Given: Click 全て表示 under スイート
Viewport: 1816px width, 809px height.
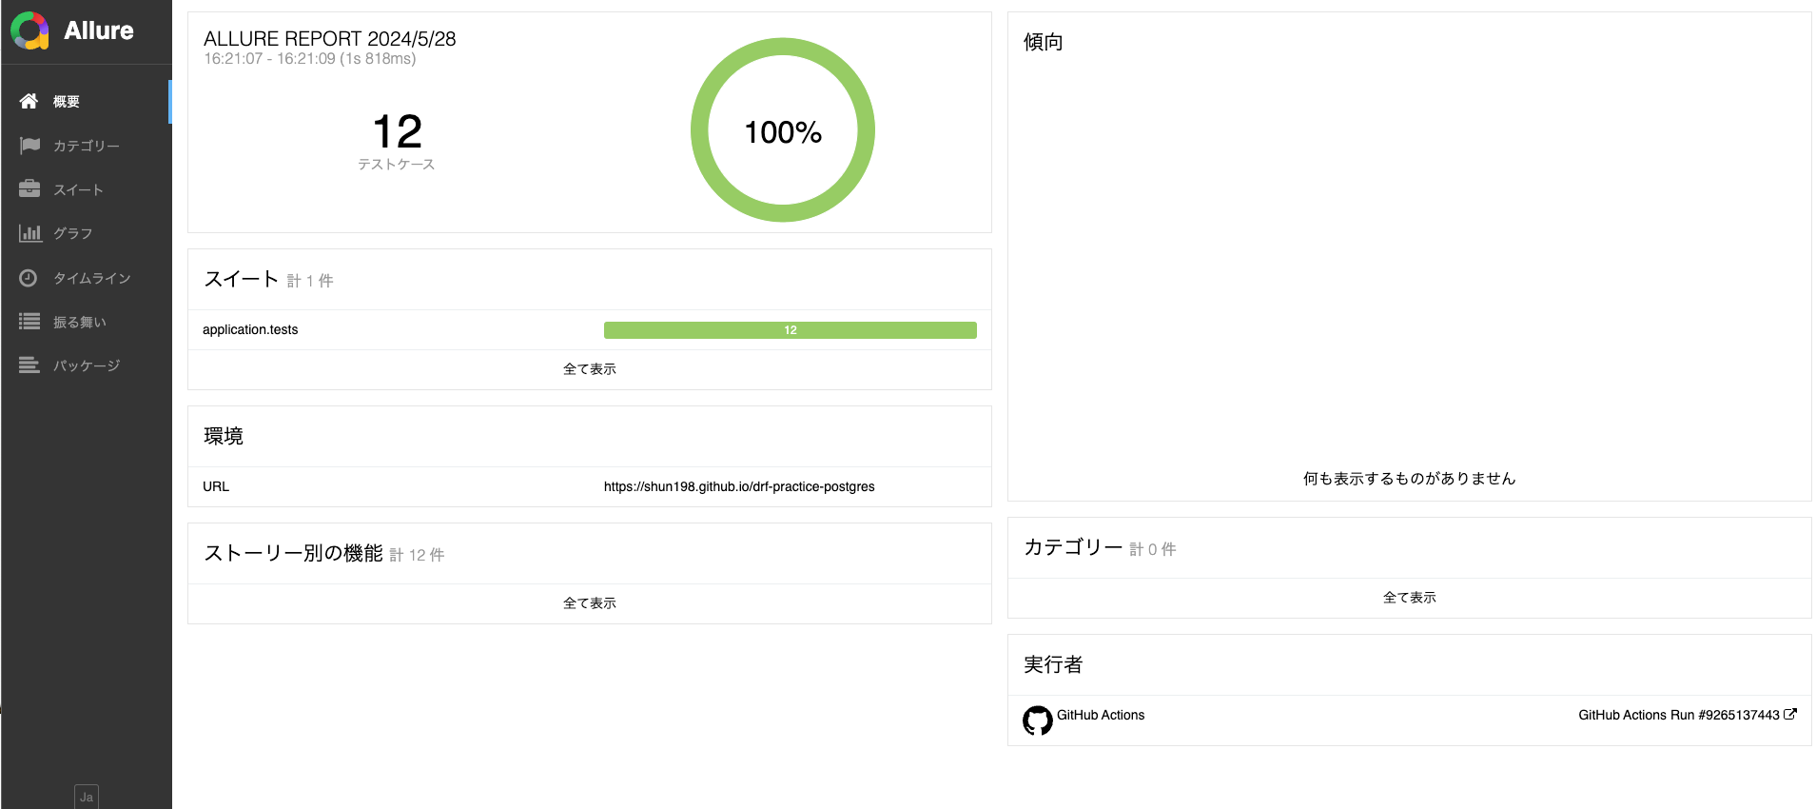Looking at the screenshot, I should (589, 369).
